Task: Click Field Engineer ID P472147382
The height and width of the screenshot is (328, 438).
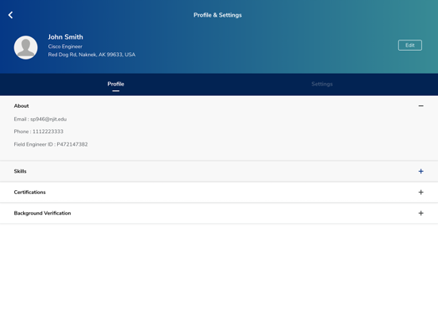Action: click(51, 144)
